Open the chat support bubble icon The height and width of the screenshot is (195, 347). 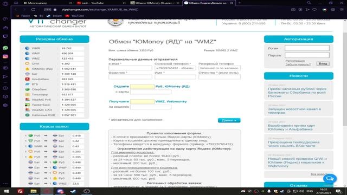pos(330,178)
